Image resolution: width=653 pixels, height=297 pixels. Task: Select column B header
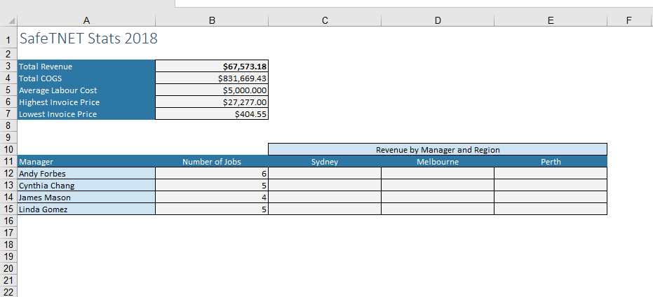pos(212,20)
